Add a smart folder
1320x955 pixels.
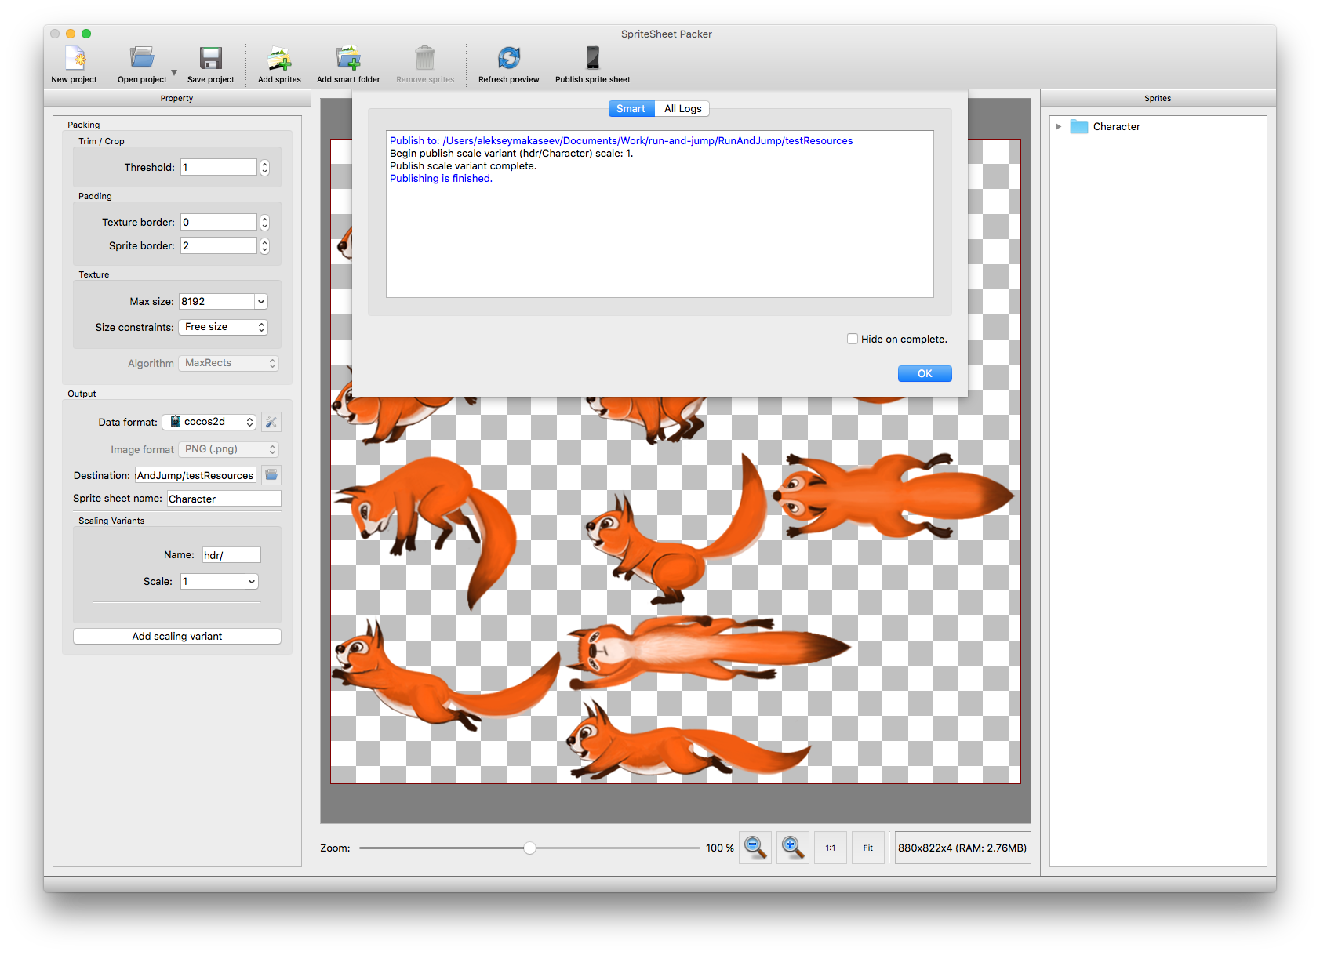tap(347, 63)
